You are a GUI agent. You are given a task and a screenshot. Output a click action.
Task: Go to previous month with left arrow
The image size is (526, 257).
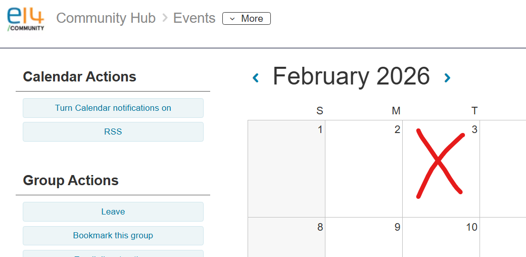[256, 78]
